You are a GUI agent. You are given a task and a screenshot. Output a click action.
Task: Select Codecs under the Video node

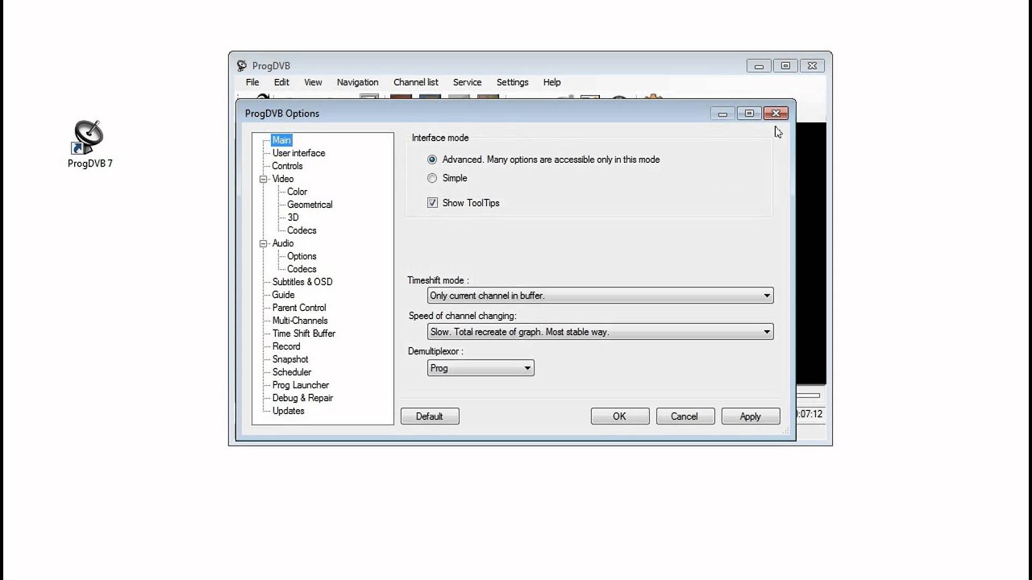(x=302, y=230)
